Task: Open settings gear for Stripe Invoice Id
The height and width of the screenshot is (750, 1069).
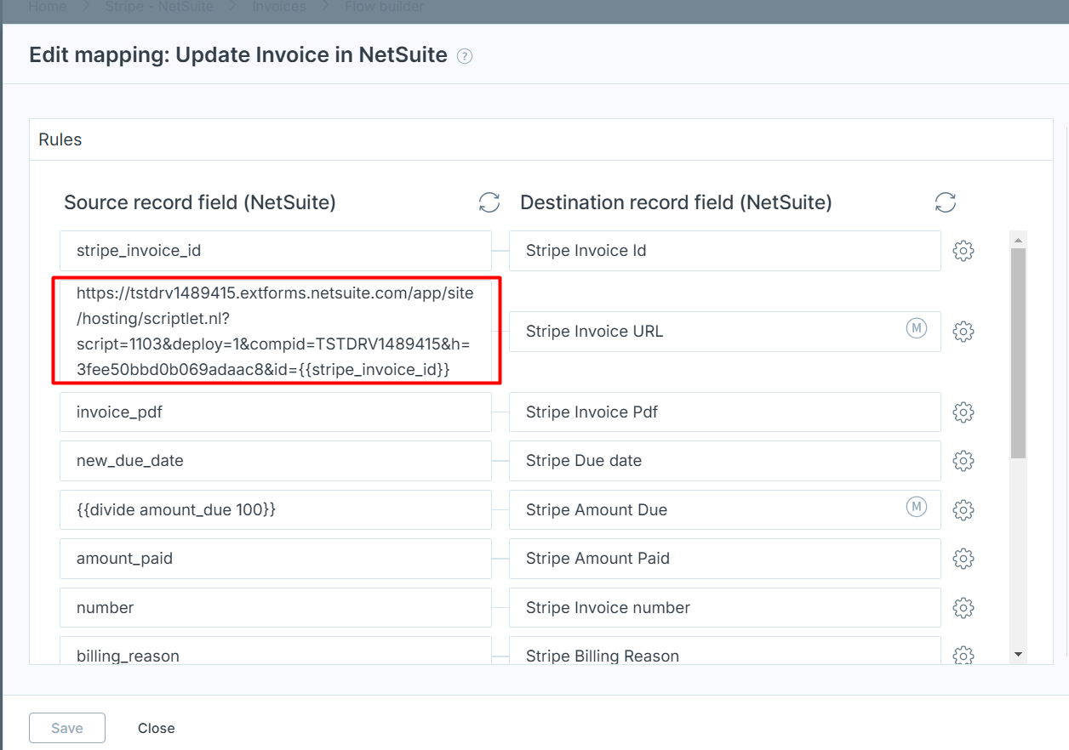Action: click(x=963, y=251)
